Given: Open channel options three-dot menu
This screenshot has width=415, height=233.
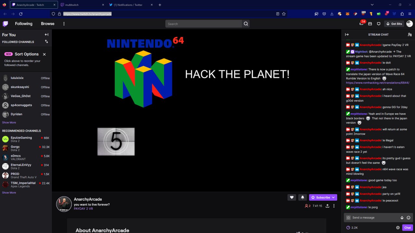Looking at the screenshot, I should (334, 206).
